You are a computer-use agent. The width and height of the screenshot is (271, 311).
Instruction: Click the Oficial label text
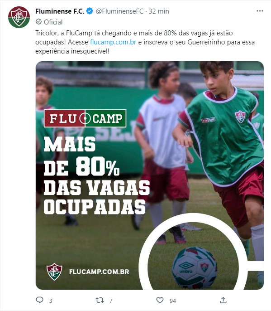click(x=53, y=22)
